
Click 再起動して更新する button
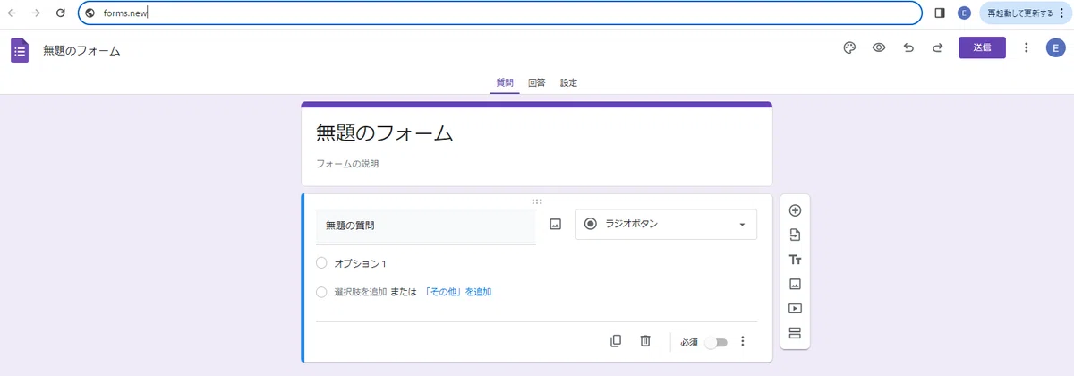pyautogui.click(x=1025, y=13)
